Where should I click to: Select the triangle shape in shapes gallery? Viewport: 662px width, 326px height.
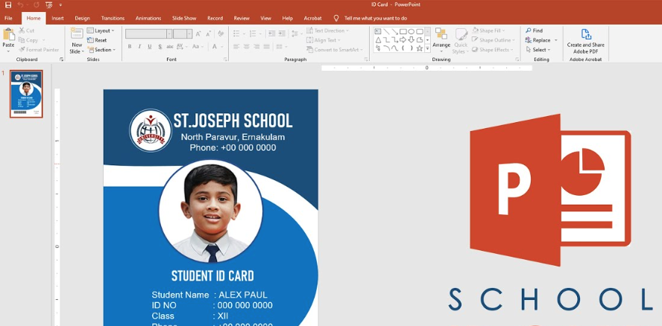click(378, 39)
